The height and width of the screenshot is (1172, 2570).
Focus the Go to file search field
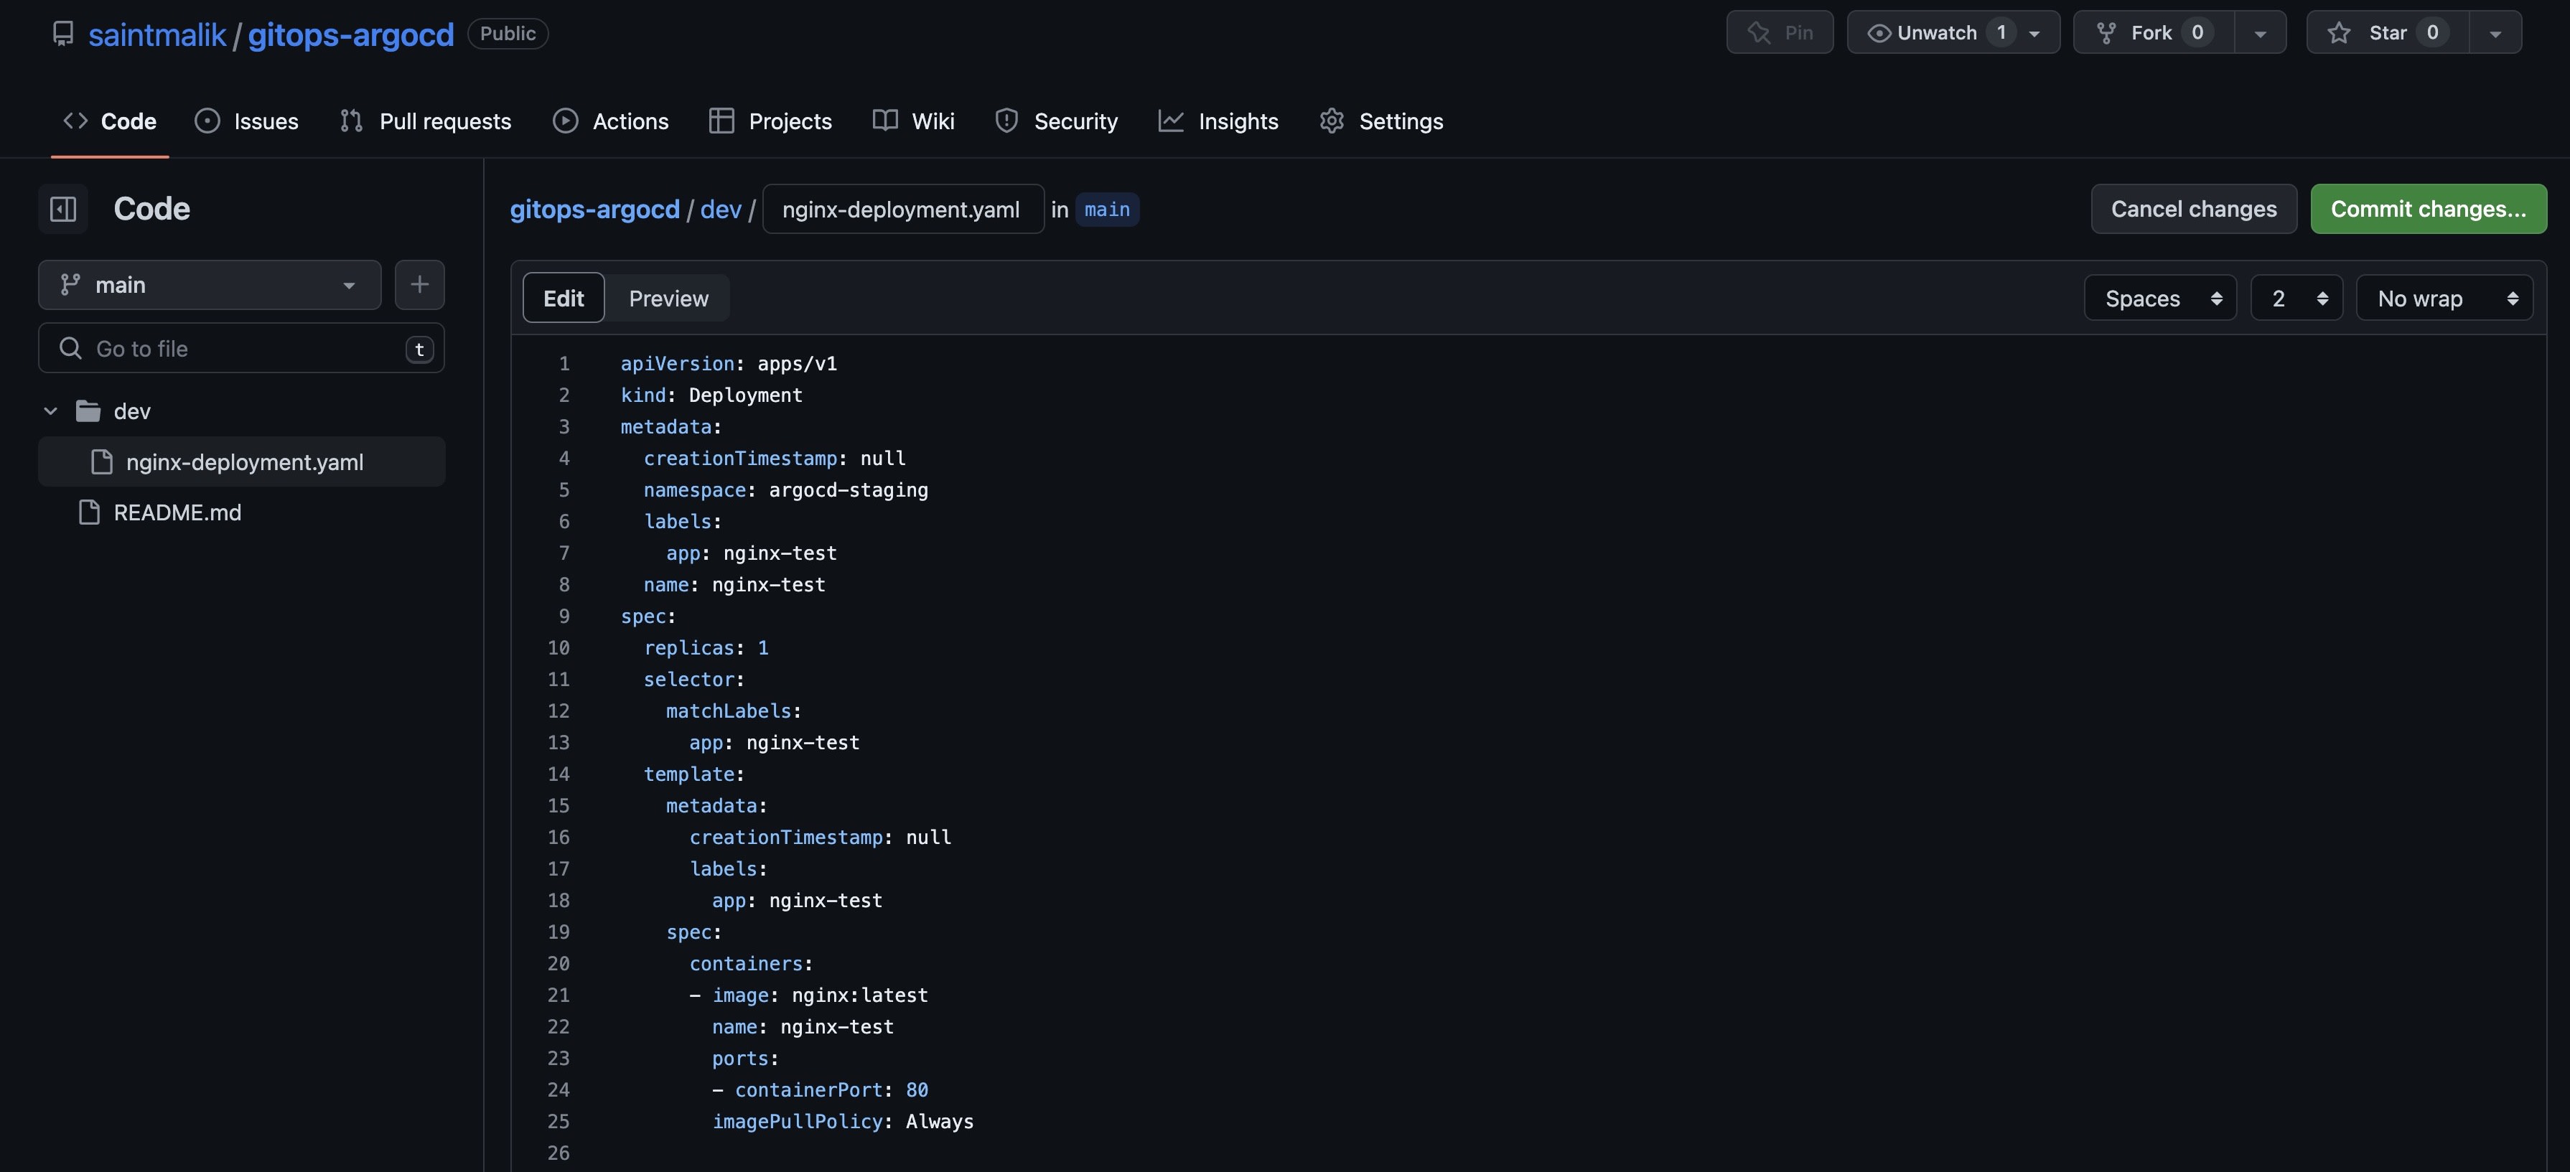click(x=241, y=348)
